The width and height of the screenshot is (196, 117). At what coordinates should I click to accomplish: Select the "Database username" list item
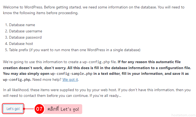tap(25, 31)
